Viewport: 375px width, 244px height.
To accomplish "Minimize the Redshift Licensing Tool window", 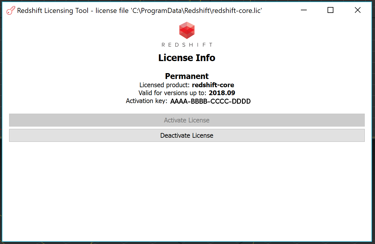I will [304, 10].
